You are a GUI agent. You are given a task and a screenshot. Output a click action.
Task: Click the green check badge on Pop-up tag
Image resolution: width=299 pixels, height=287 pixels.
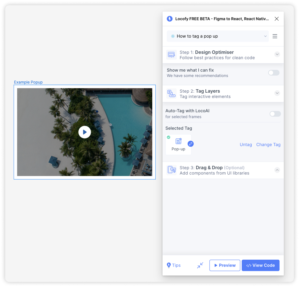pos(168,137)
